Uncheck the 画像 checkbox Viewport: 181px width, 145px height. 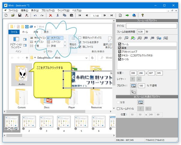(x=120, y=48)
